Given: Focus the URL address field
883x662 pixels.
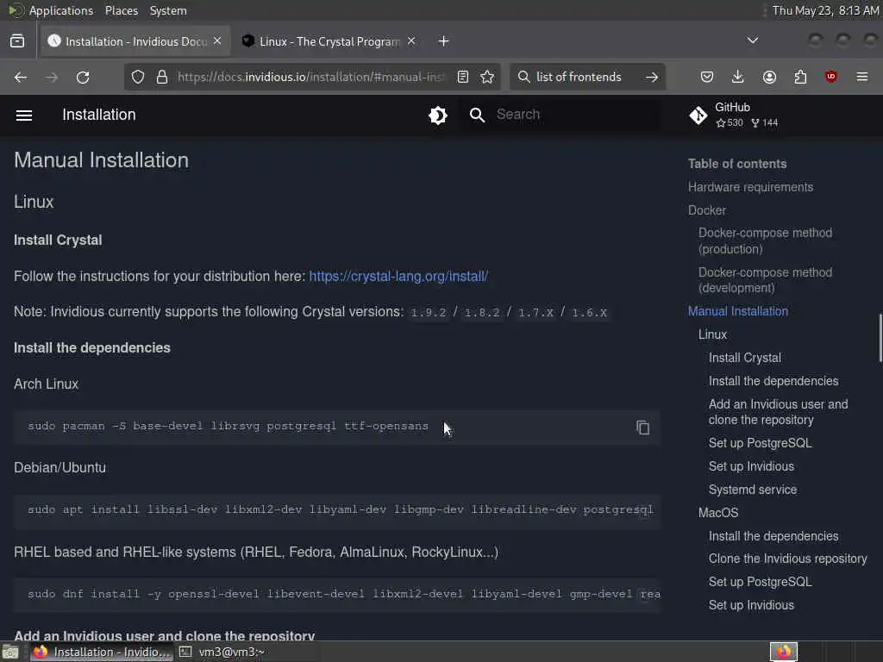Looking at the screenshot, I should (311, 77).
